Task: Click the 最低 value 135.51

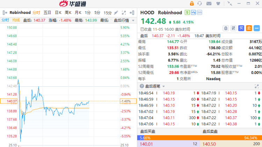Action: [x=173, y=48]
